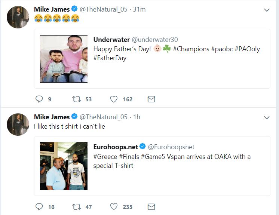The image size is (279, 215).
Task: Direct message the t shirt tweet
Action: [151, 207]
